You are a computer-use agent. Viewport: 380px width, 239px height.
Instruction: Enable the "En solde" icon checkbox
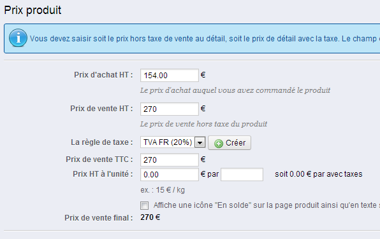pyautogui.click(x=145, y=206)
